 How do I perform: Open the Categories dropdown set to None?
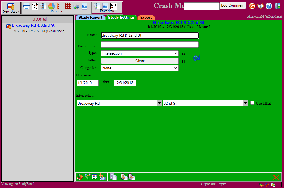140,68
